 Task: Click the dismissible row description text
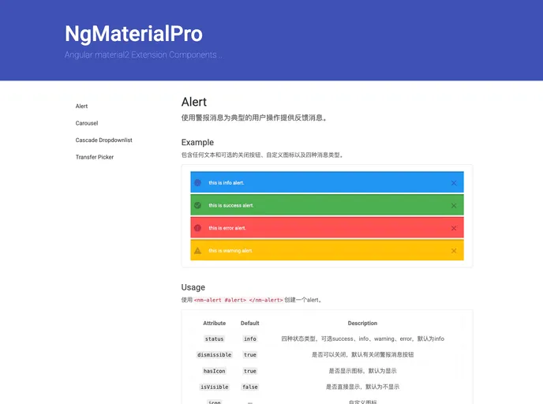click(362, 355)
